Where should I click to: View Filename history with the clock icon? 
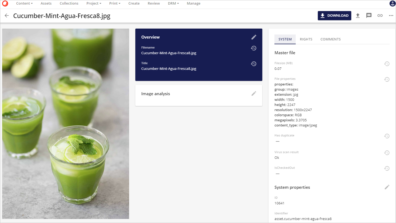point(254,48)
